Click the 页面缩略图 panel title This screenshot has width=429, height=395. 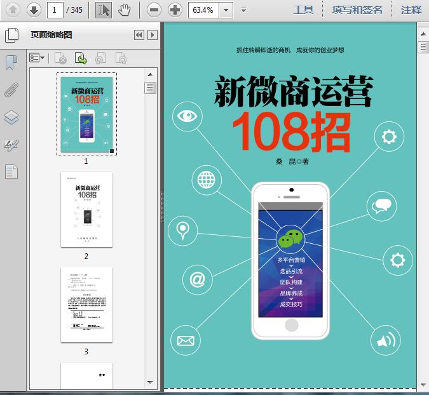51,35
